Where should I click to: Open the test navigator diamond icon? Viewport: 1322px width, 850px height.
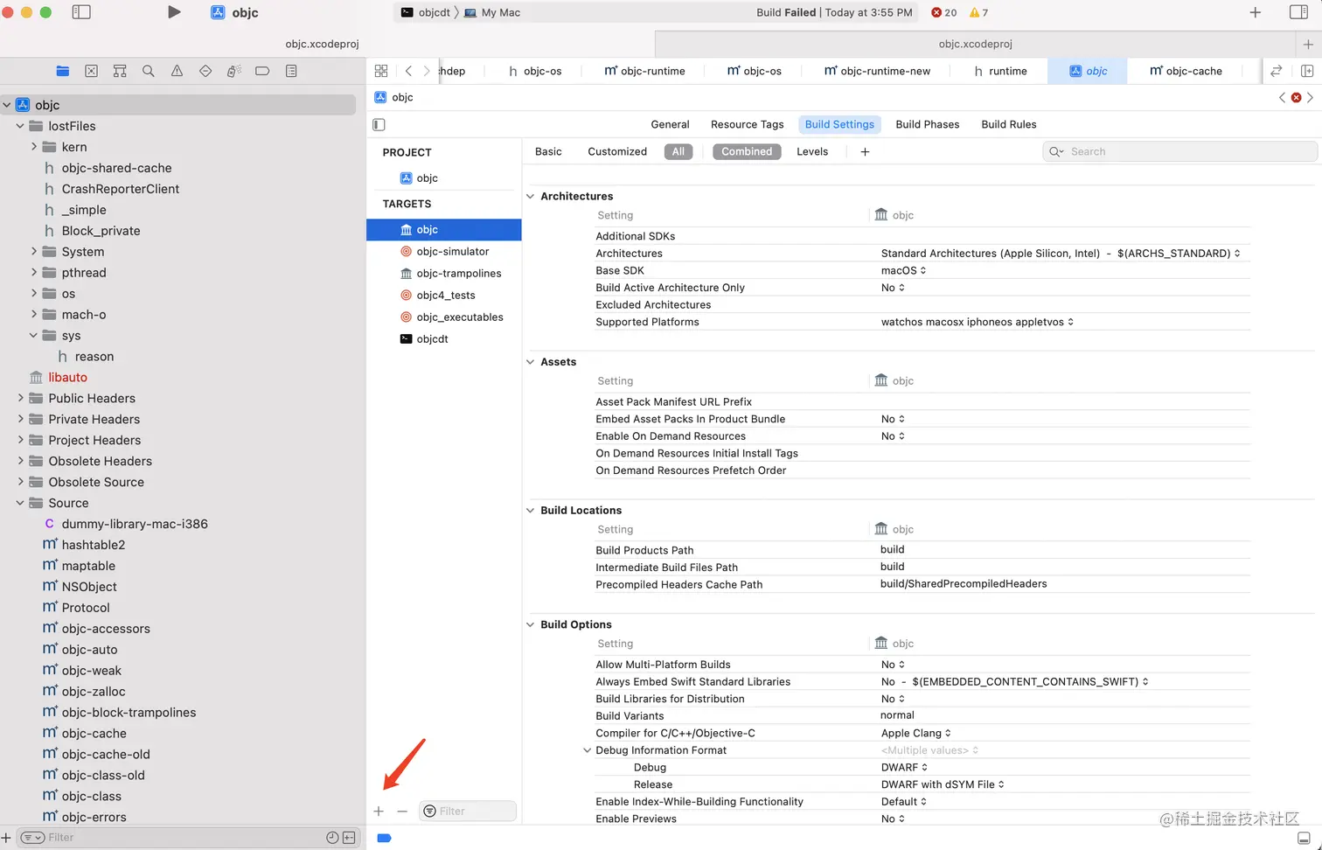[205, 71]
